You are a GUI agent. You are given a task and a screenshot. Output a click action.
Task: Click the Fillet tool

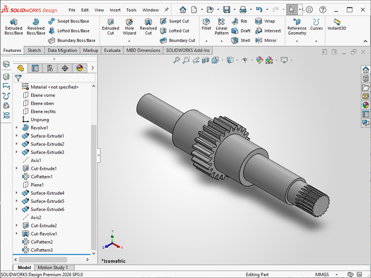coord(206,25)
